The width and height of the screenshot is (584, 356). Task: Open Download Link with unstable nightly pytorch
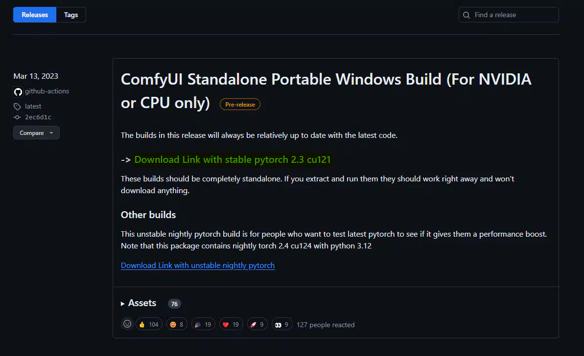coord(198,265)
